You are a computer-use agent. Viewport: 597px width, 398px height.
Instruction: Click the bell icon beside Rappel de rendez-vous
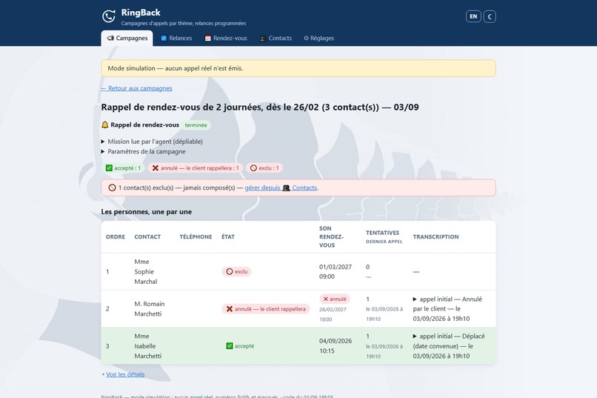pyautogui.click(x=105, y=125)
